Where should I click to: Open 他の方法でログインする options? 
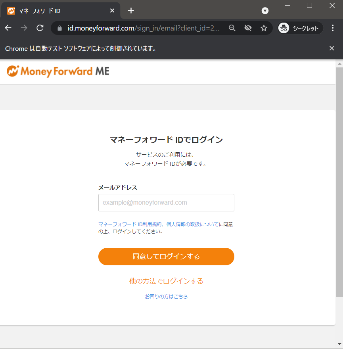point(166,280)
